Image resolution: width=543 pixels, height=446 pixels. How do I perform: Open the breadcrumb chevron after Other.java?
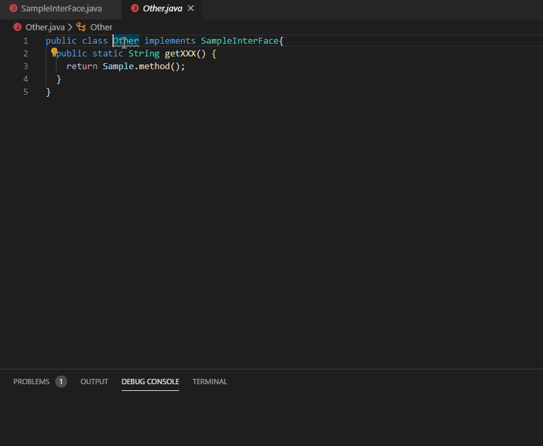click(70, 27)
